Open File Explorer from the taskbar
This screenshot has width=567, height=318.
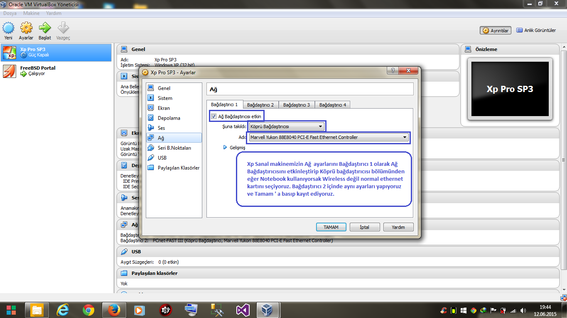37,310
